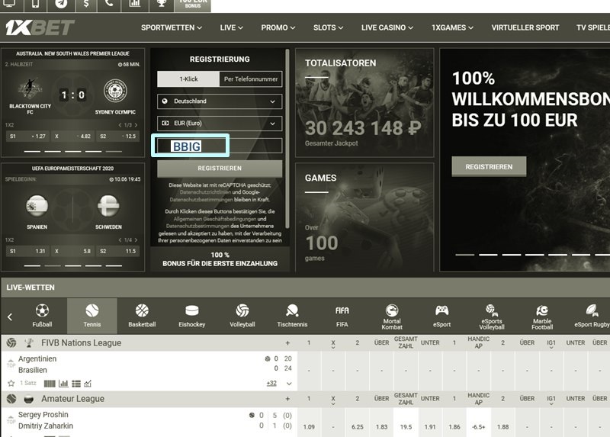Open Allgemeinen Geschäftsbedingungen link
Viewport: 610px width, 437px height.
(215, 219)
